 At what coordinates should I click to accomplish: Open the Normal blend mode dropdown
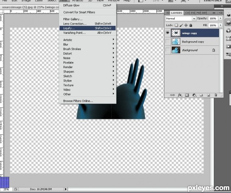pyautogui.click(x=181, y=18)
